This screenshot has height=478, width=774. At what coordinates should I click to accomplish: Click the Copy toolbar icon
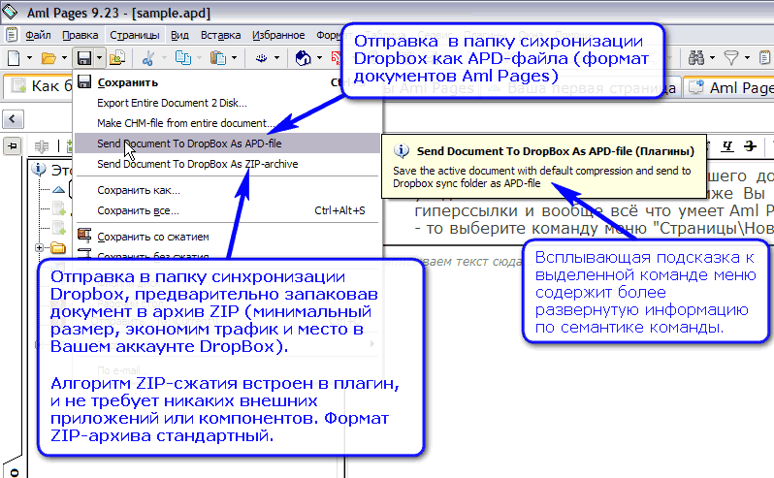coord(183,58)
